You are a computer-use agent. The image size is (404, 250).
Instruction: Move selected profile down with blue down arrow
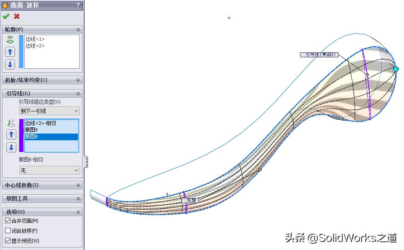(x=9, y=64)
